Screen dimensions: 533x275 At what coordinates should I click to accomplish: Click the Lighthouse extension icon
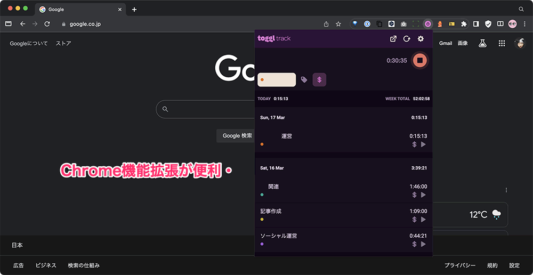[440, 24]
